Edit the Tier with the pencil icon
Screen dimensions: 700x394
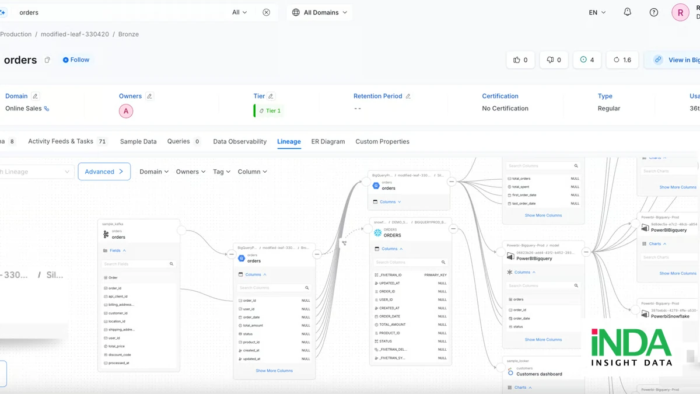[271, 96]
